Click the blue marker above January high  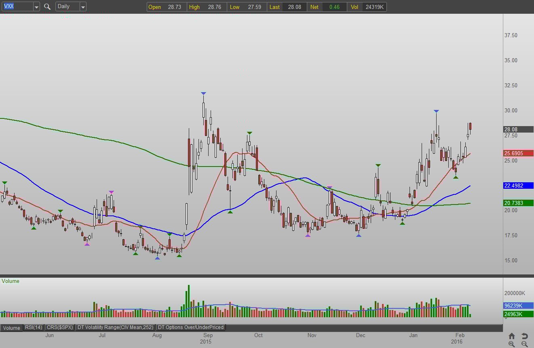(436, 111)
